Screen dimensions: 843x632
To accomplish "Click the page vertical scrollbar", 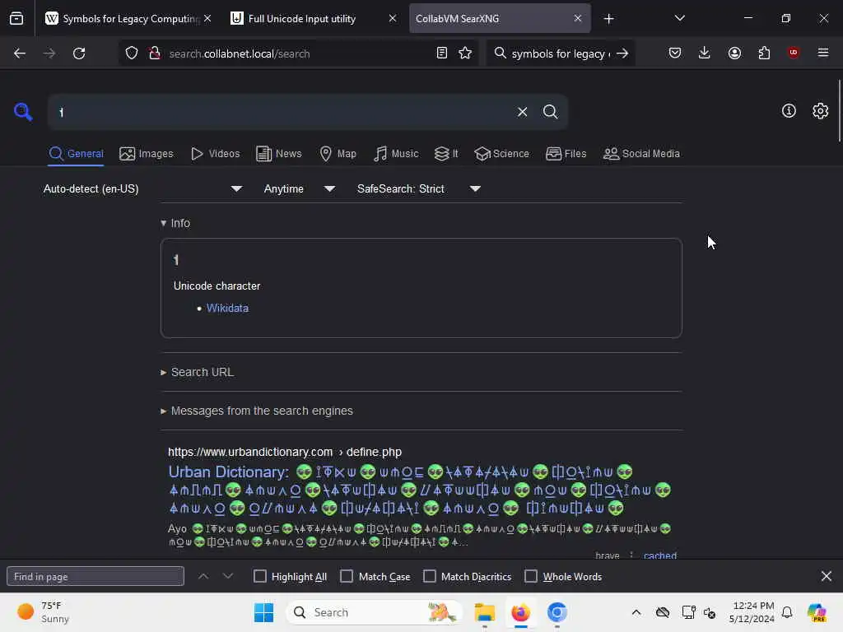I will pyautogui.click(x=839, y=111).
